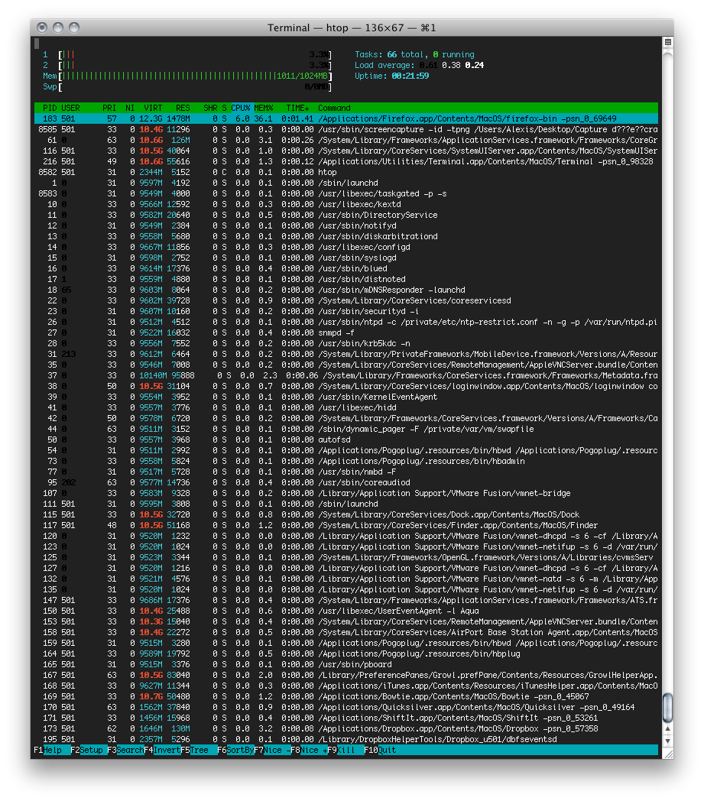This screenshot has width=704, height=801.
Task: Select the Dock.app process row
Action: (x=346, y=515)
